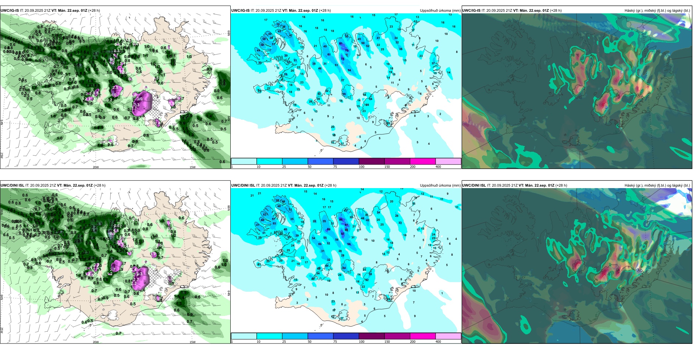The height and width of the screenshot is (349, 699).
Task: Pick the 75–100 mm dark blue swatch in IG-IS legend
Action: (x=346, y=161)
